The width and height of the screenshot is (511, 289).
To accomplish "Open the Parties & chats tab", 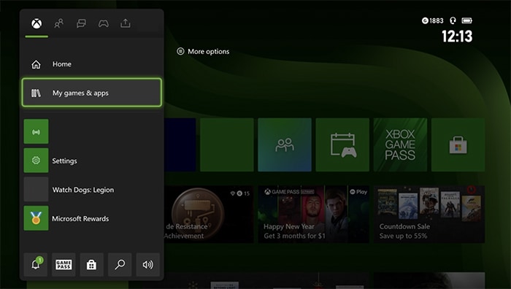I will [x=81, y=23].
